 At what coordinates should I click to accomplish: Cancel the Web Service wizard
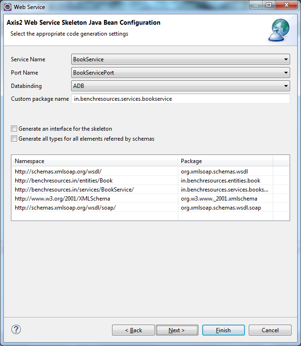point(270,330)
